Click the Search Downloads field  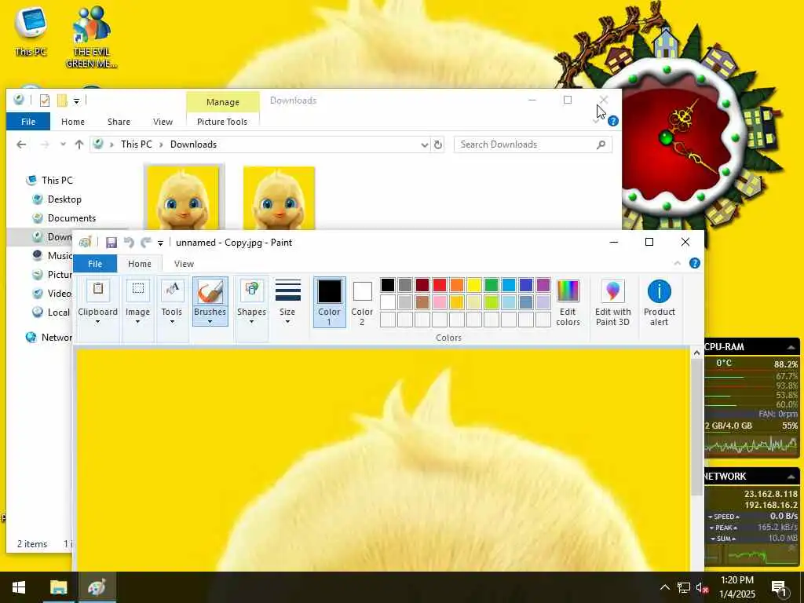[x=533, y=144]
